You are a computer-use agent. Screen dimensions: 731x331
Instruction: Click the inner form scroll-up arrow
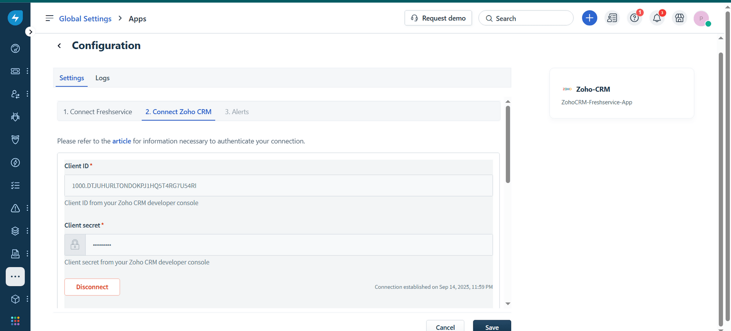pyautogui.click(x=508, y=102)
